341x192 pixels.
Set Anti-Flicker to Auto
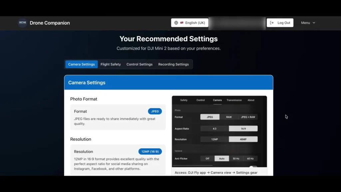pyautogui.click(x=221, y=158)
